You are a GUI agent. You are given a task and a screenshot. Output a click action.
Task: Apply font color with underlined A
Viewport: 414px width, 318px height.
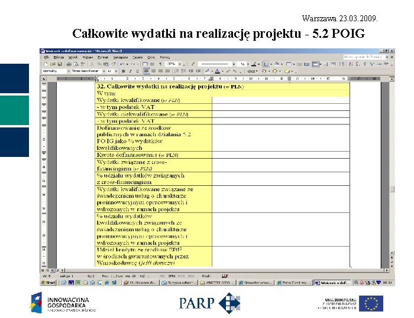(217, 71)
